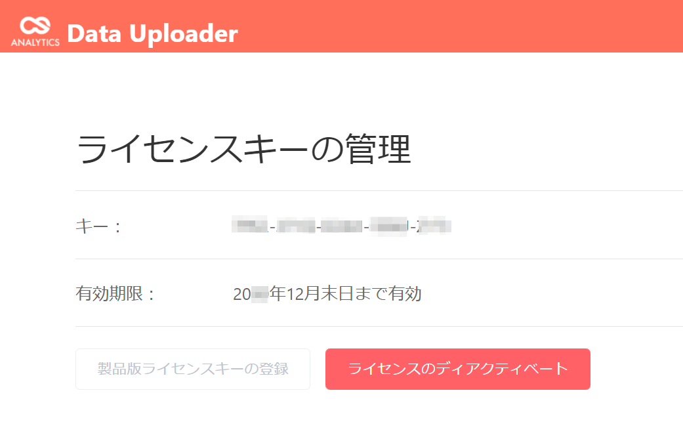Click the empty area of the orange header bar

tap(457, 26)
